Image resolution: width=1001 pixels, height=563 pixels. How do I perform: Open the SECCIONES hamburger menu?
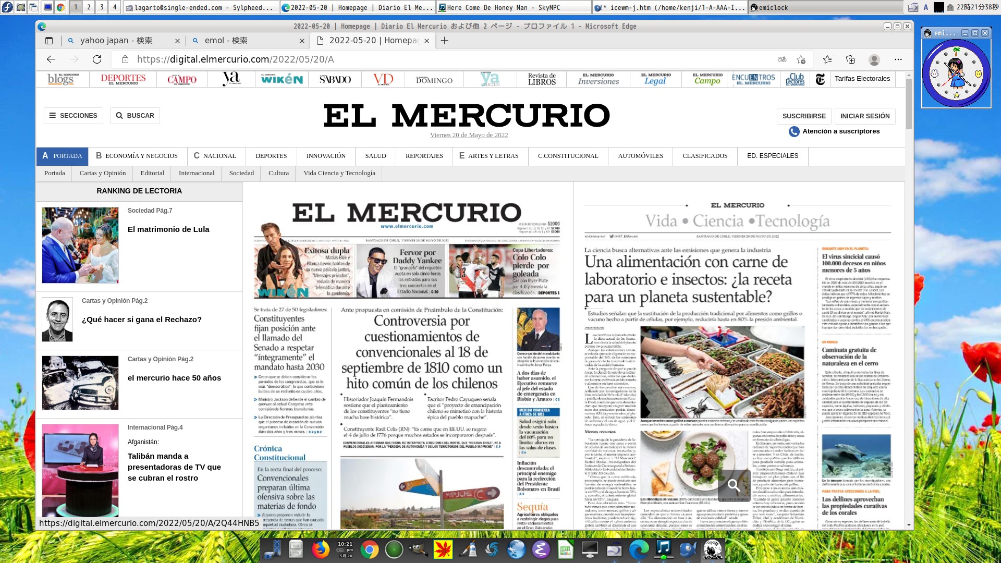74,116
